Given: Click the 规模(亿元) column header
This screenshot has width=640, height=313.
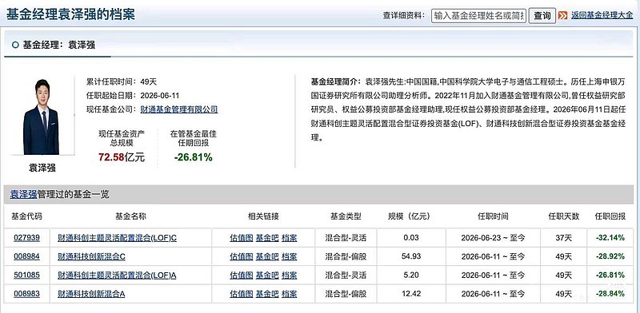Looking at the screenshot, I should 409,216.
